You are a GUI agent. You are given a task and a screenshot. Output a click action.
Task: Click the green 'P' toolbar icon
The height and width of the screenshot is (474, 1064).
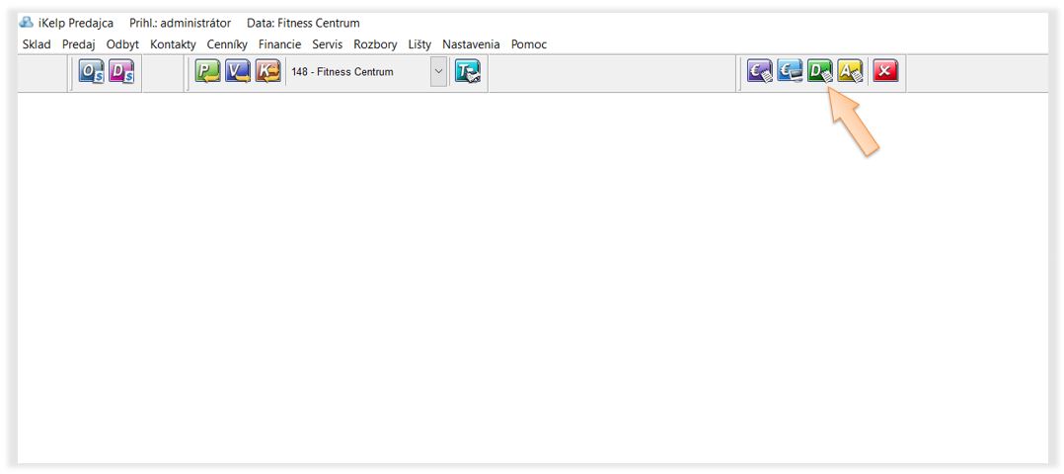point(207,72)
